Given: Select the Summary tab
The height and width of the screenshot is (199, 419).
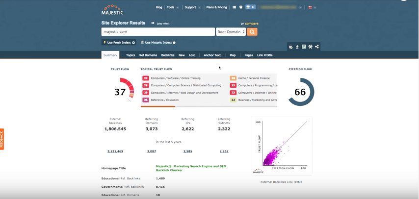Looking at the screenshot, I should tap(110, 55).
